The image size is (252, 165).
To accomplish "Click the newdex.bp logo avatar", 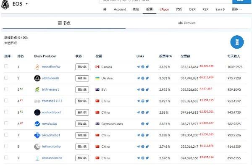I will pos(37,124).
